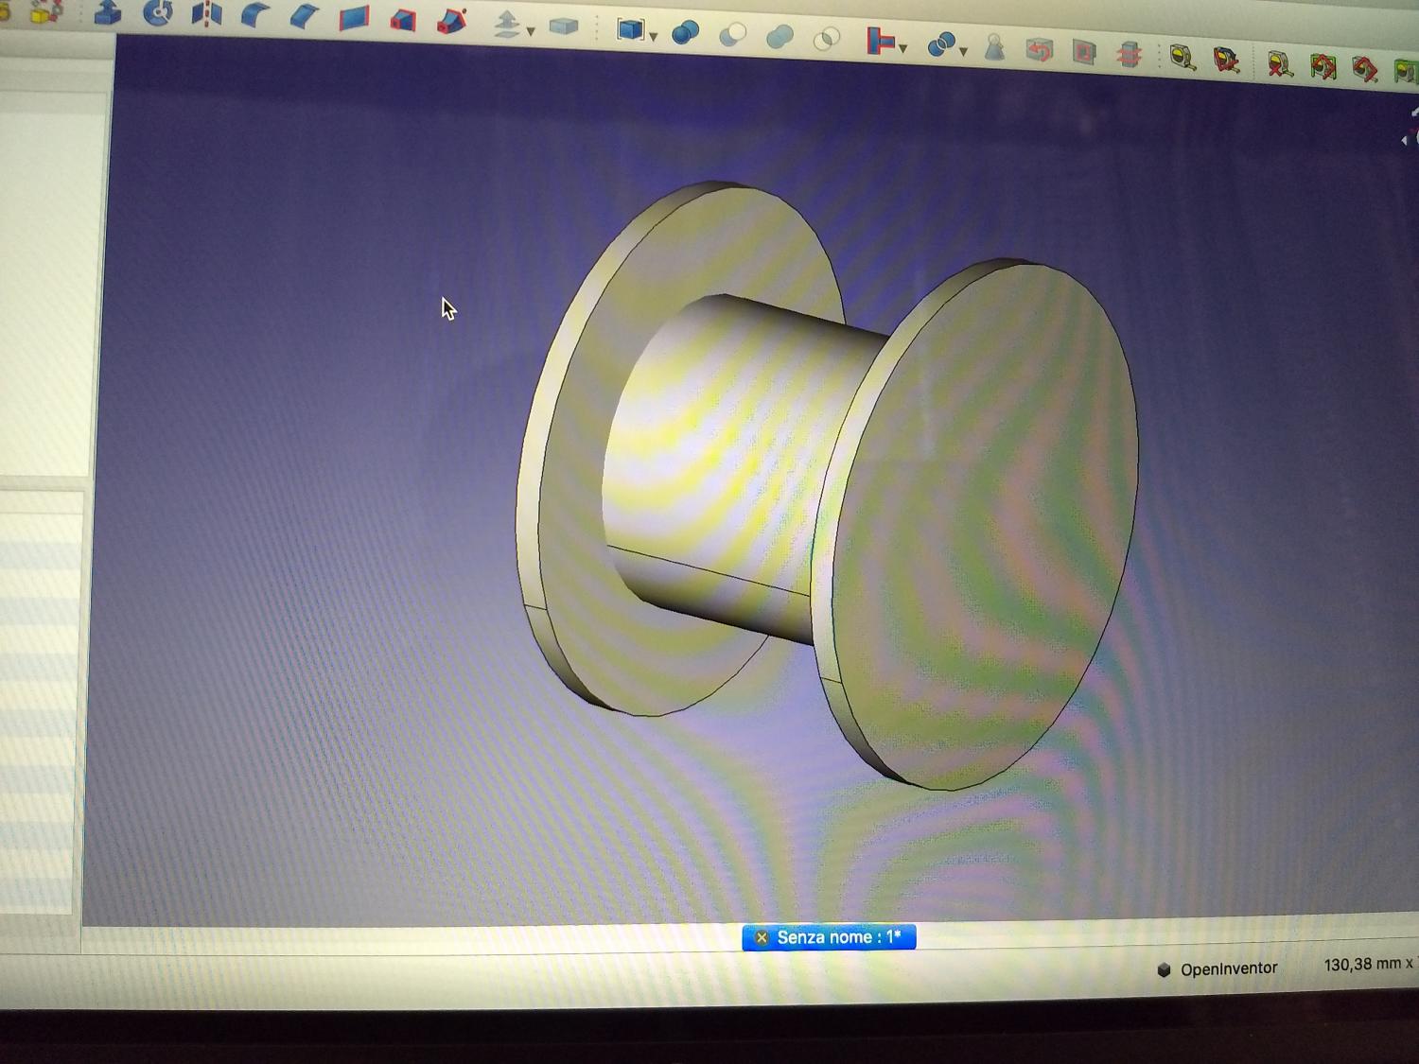This screenshot has width=1419, height=1064.
Task: Click the Revolve tool icon
Action: tap(158, 14)
